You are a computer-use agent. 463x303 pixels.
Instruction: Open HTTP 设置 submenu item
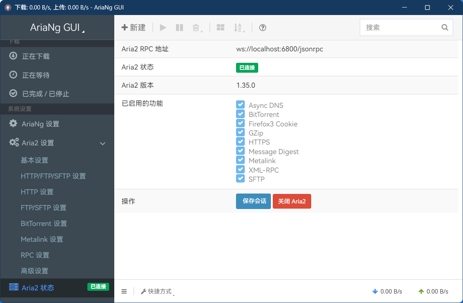[x=37, y=192]
